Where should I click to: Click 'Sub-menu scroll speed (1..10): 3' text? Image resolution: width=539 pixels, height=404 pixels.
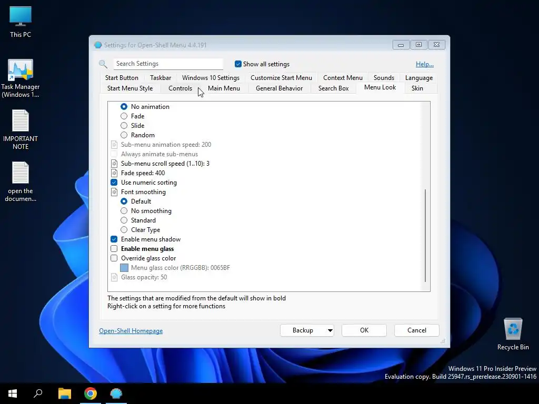(165, 164)
